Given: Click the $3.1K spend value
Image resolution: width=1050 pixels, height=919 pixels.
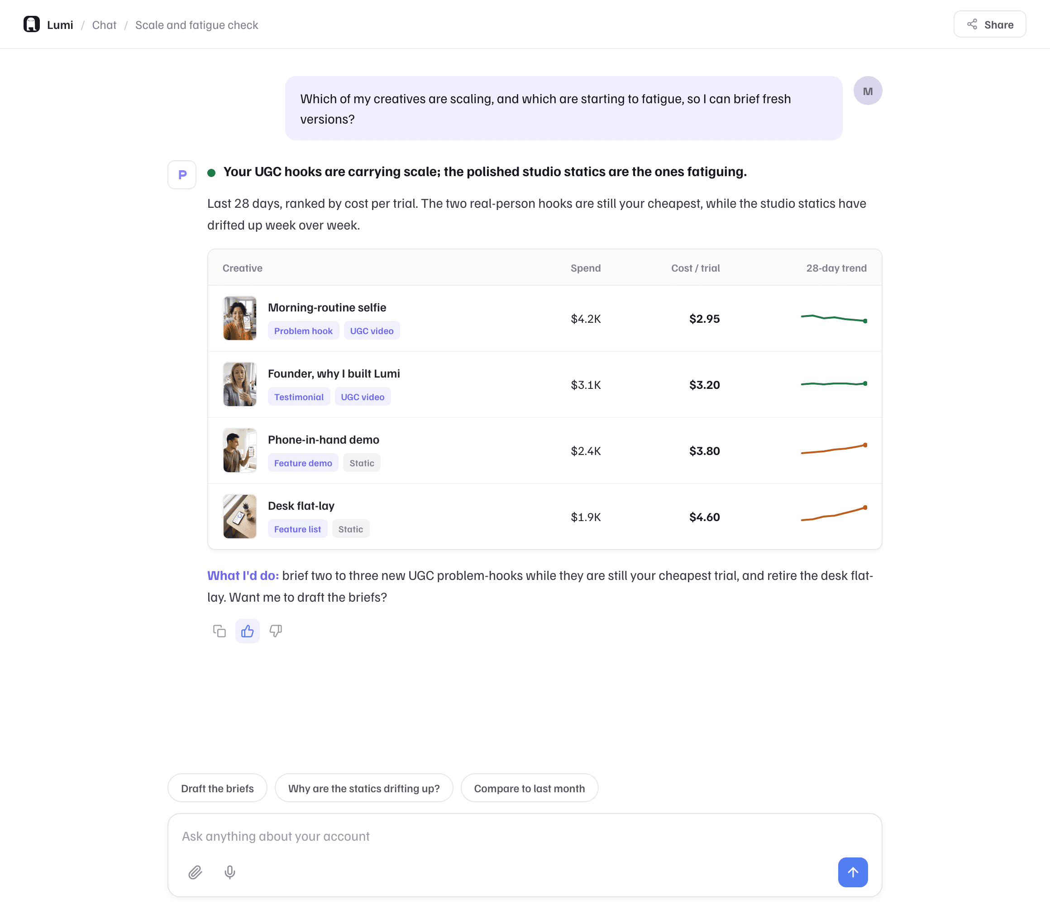Looking at the screenshot, I should point(586,385).
